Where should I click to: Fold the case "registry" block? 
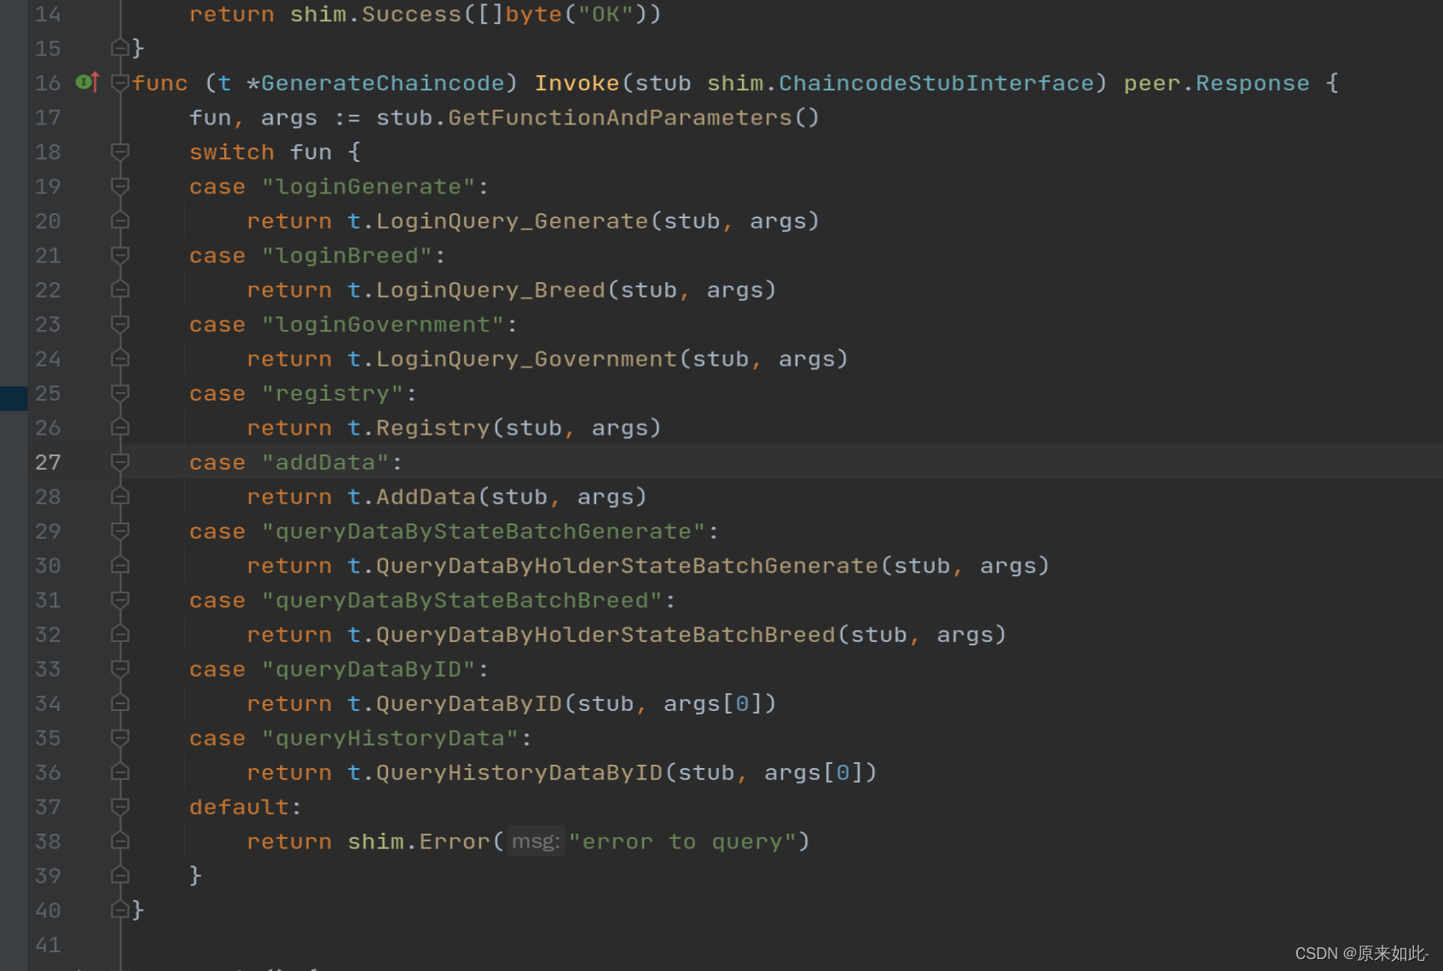point(120,393)
